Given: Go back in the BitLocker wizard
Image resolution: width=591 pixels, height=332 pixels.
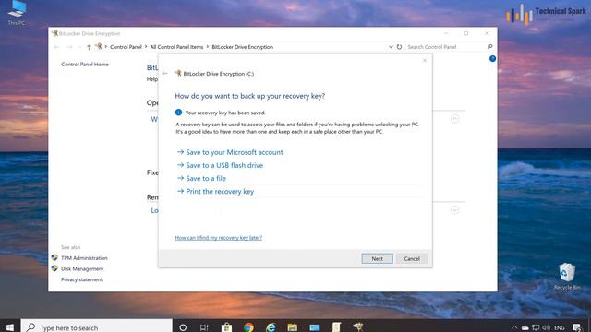Looking at the screenshot, I should pos(164,74).
